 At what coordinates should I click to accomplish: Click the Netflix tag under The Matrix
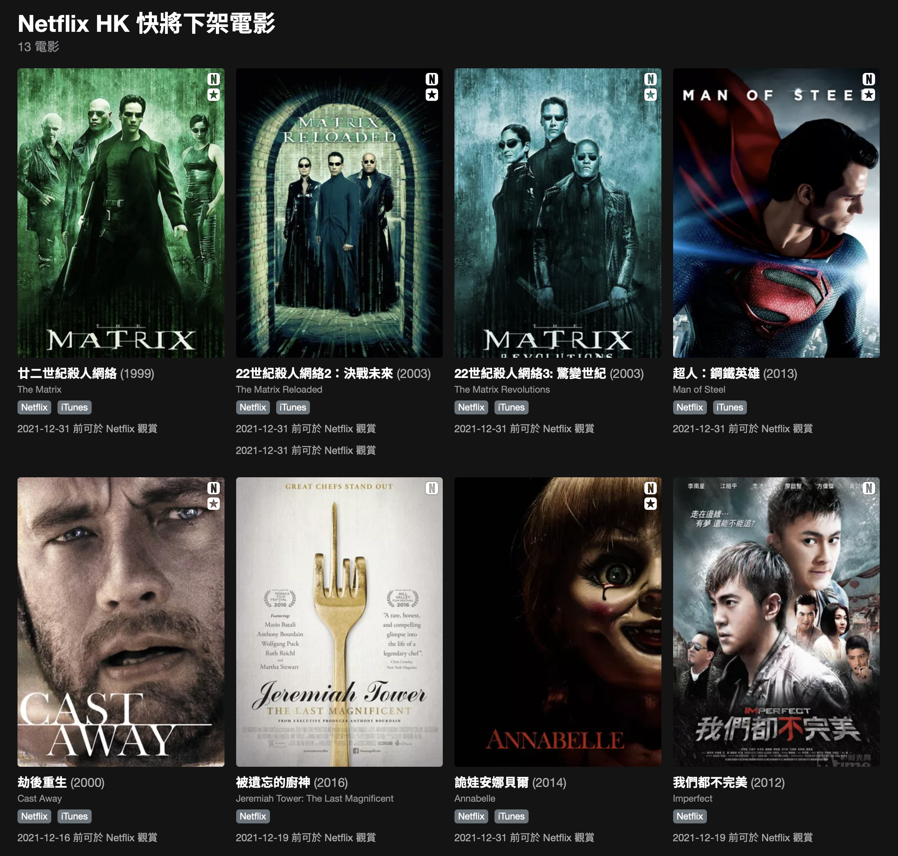(x=34, y=407)
